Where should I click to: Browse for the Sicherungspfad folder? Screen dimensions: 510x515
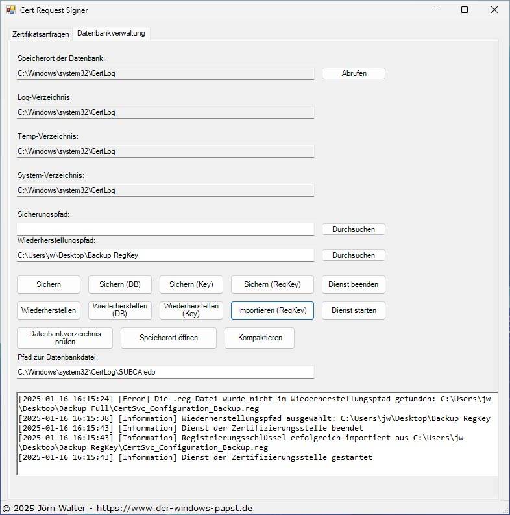pos(353,229)
